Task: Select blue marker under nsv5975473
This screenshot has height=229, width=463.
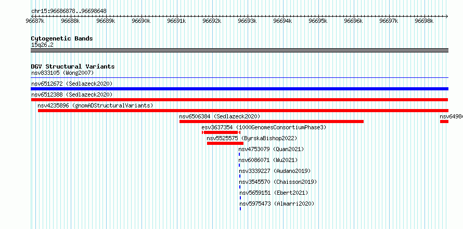Action: [x=240, y=209]
